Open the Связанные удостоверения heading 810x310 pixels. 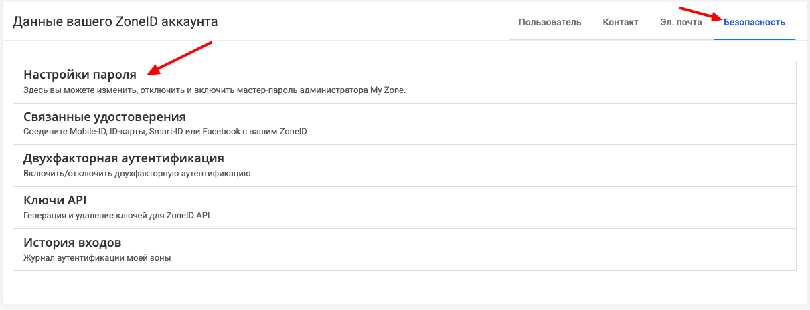point(104,116)
